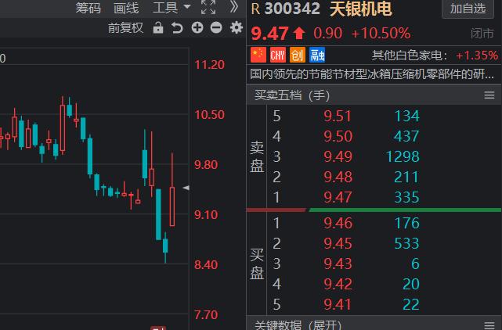This screenshot has width=502, height=330.
Task: Click the 卖盘 sell side label
Action: tap(257, 156)
